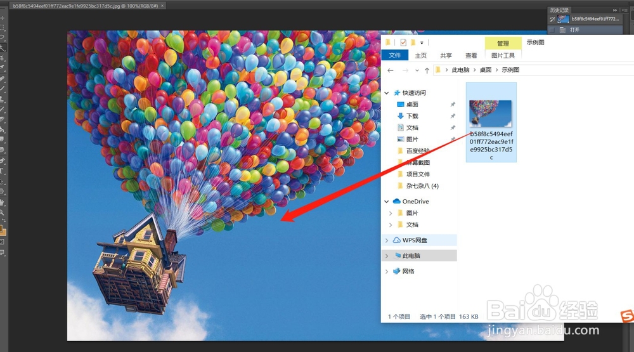This screenshot has height=352, width=634.
Task: Go up one folder level arrow
Action: click(x=427, y=70)
